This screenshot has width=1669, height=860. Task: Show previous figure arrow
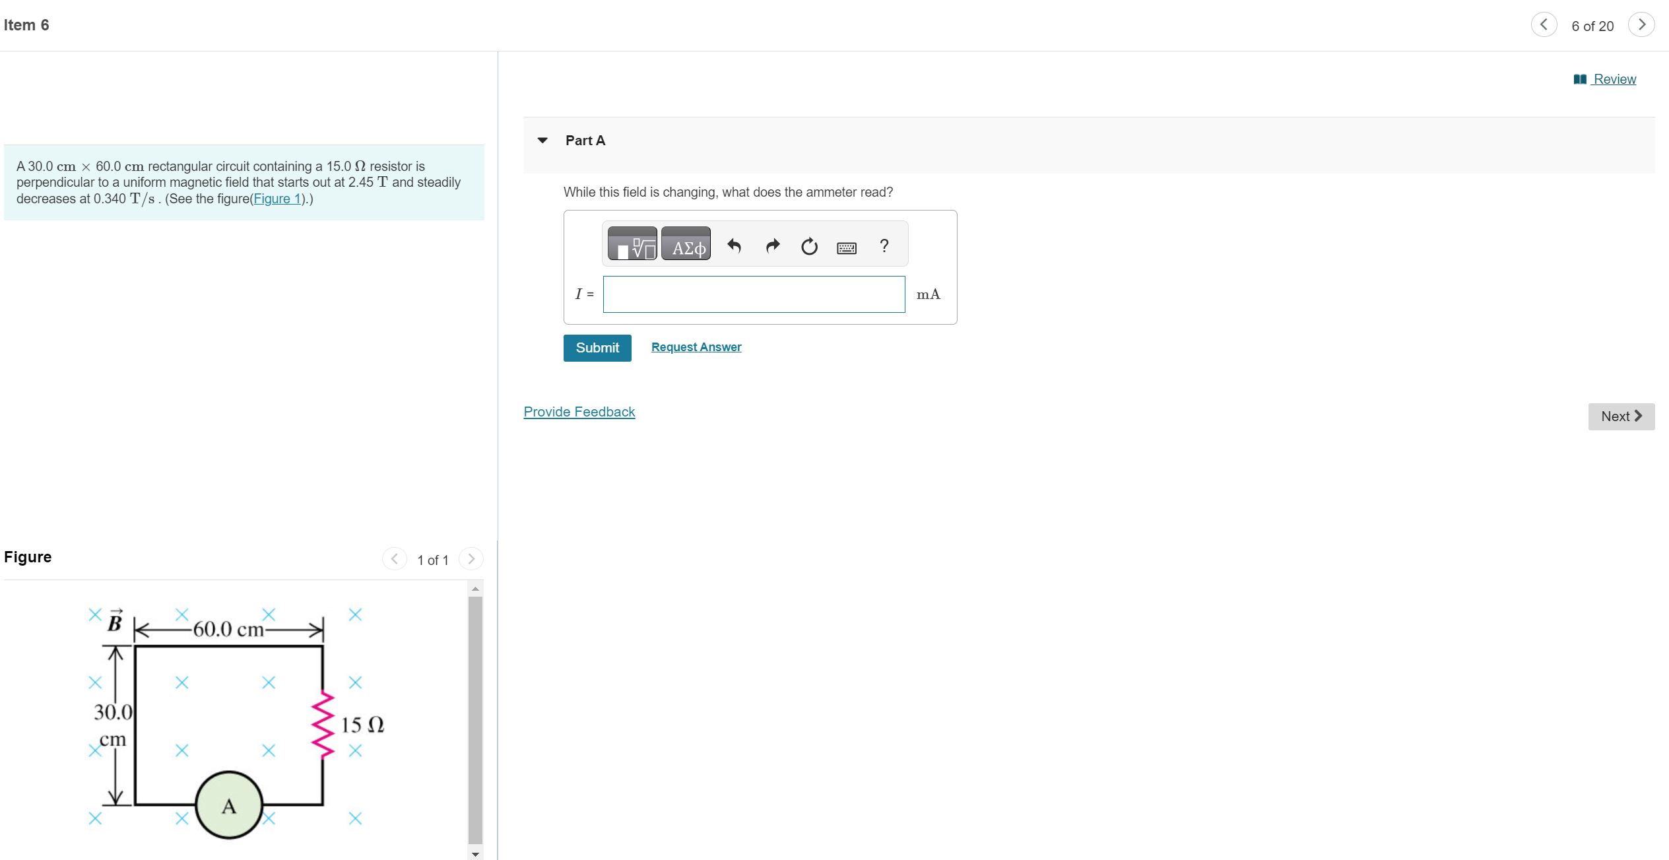pyautogui.click(x=394, y=559)
